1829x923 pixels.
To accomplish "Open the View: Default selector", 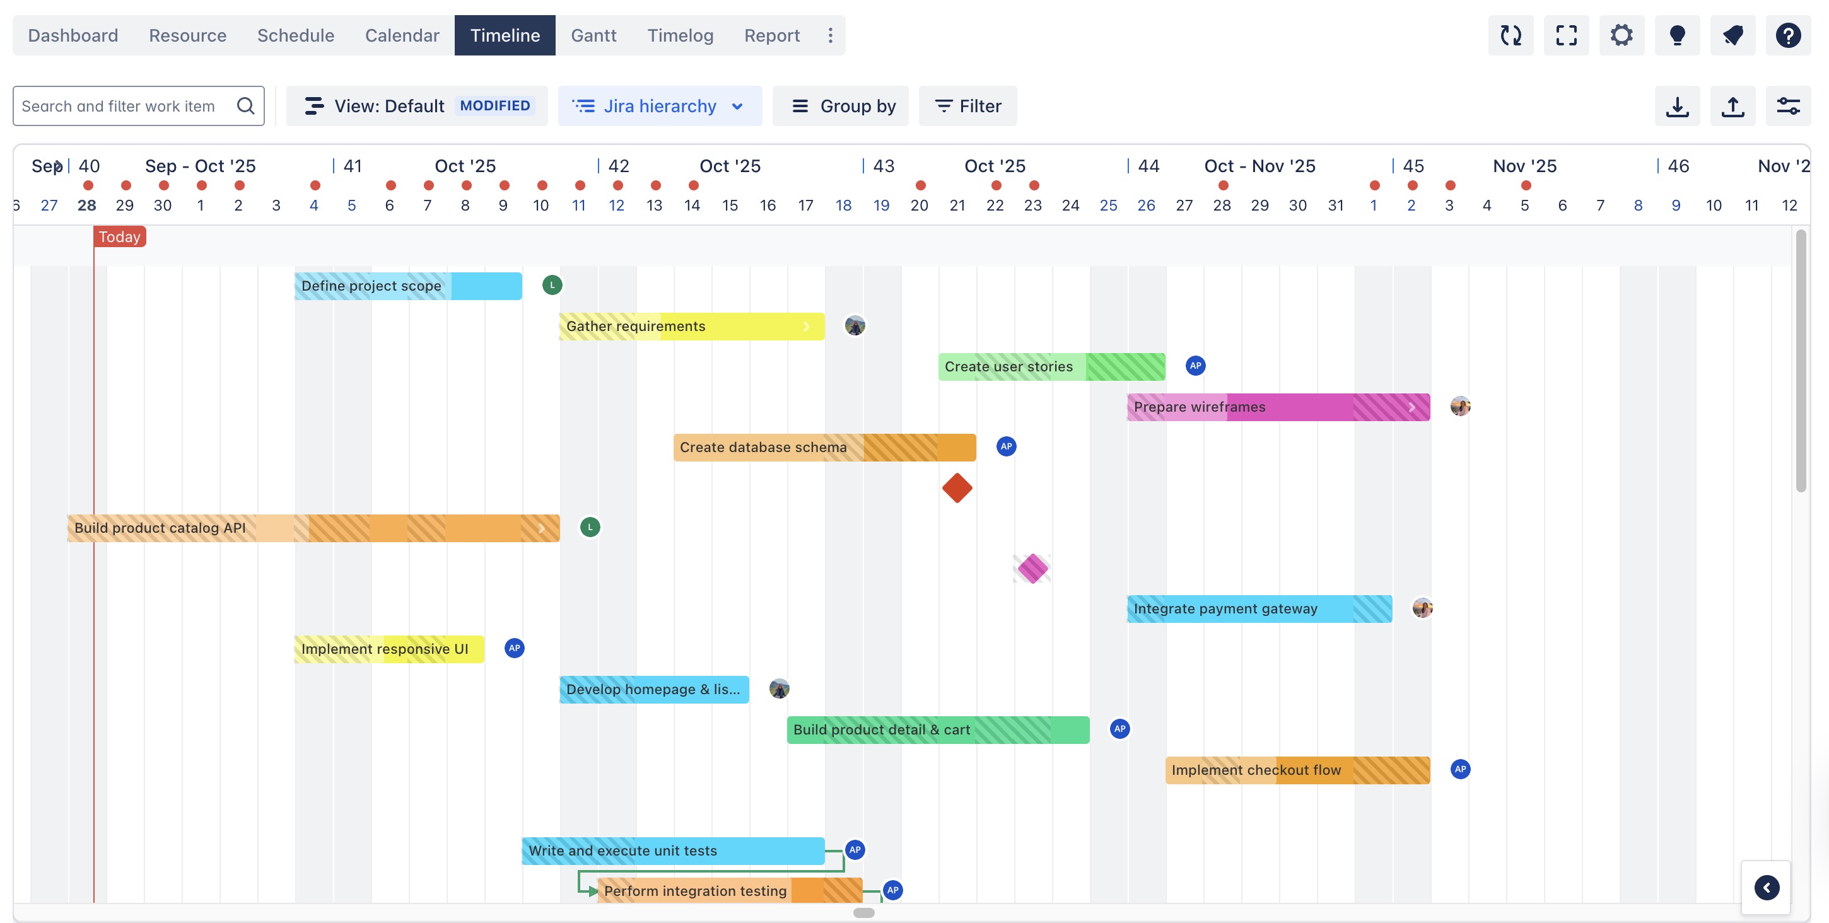I will pyautogui.click(x=417, y=107).
